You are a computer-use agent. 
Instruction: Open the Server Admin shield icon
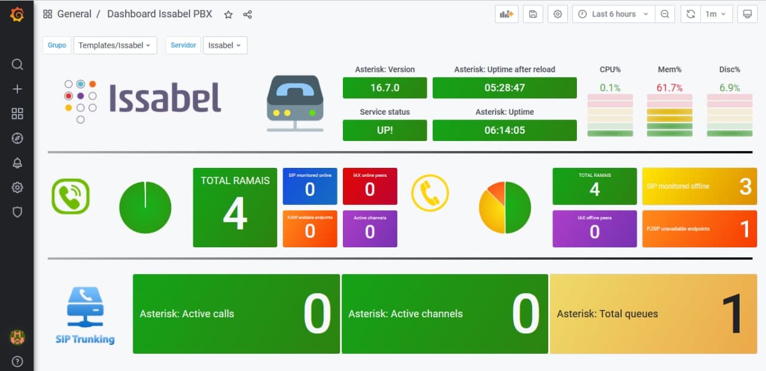[17, 212]
